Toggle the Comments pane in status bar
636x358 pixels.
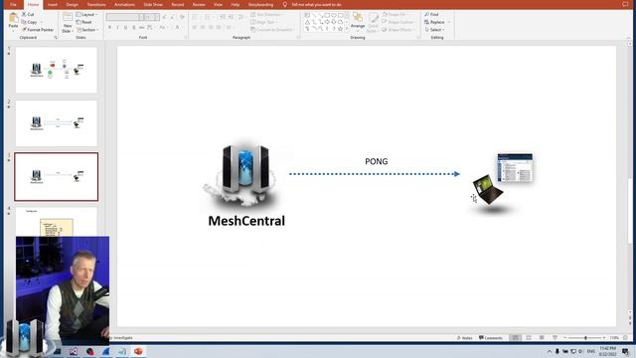(490, 338)
